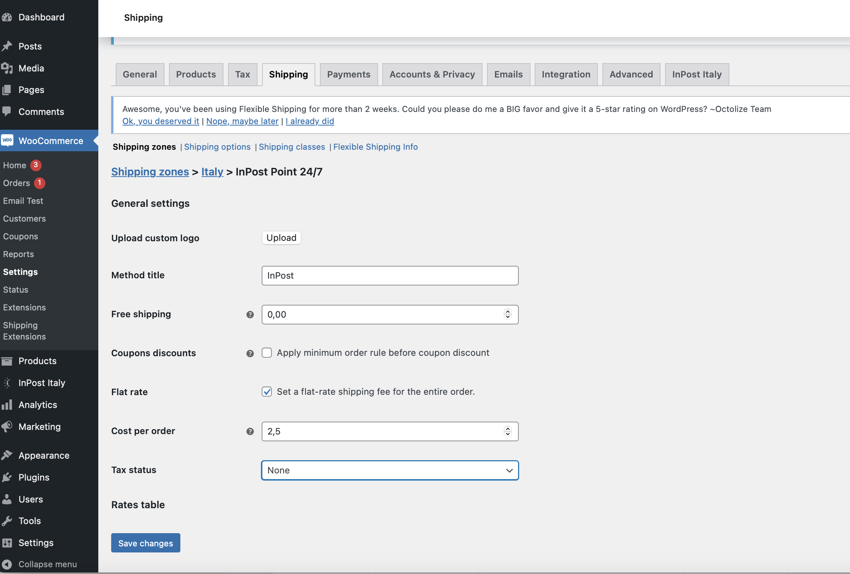Open the Tax tab
The image size is (850, 574).
tap(243, 74)
